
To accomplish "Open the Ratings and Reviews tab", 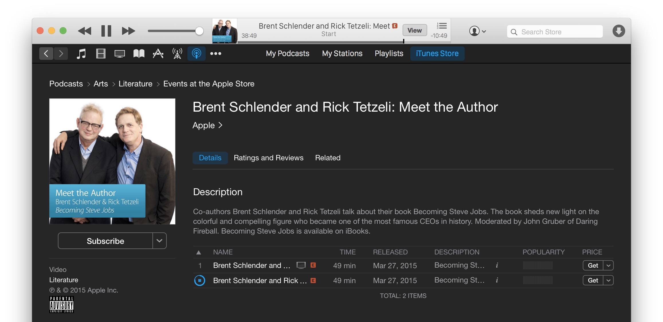I will 268,158.
